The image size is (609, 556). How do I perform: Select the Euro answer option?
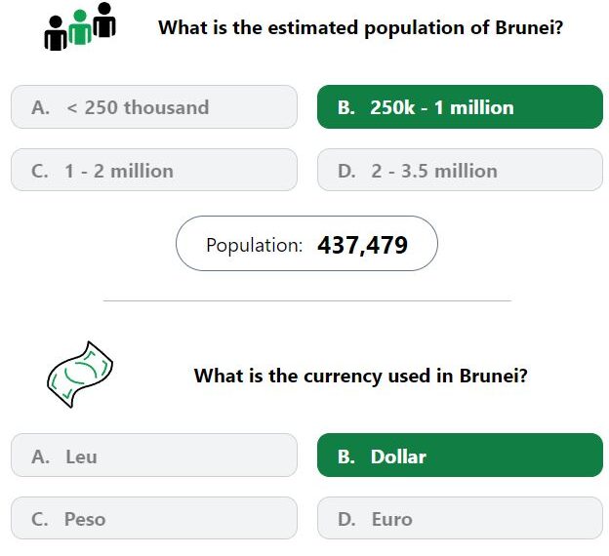(x=460, y=518)
